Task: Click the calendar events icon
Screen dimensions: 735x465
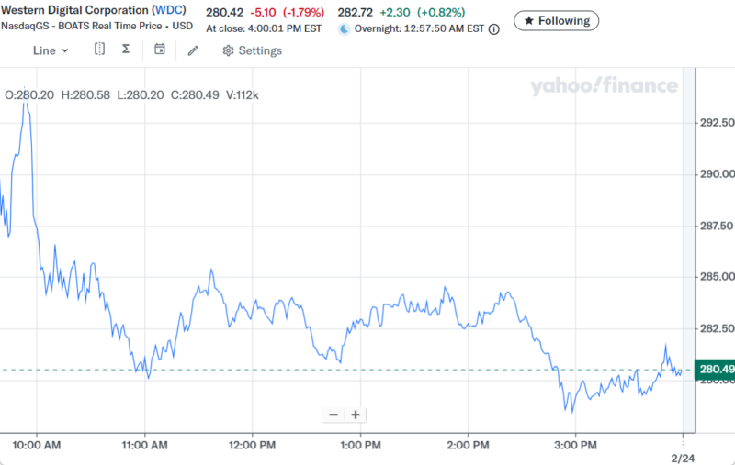Action: [x=160, y=50]
